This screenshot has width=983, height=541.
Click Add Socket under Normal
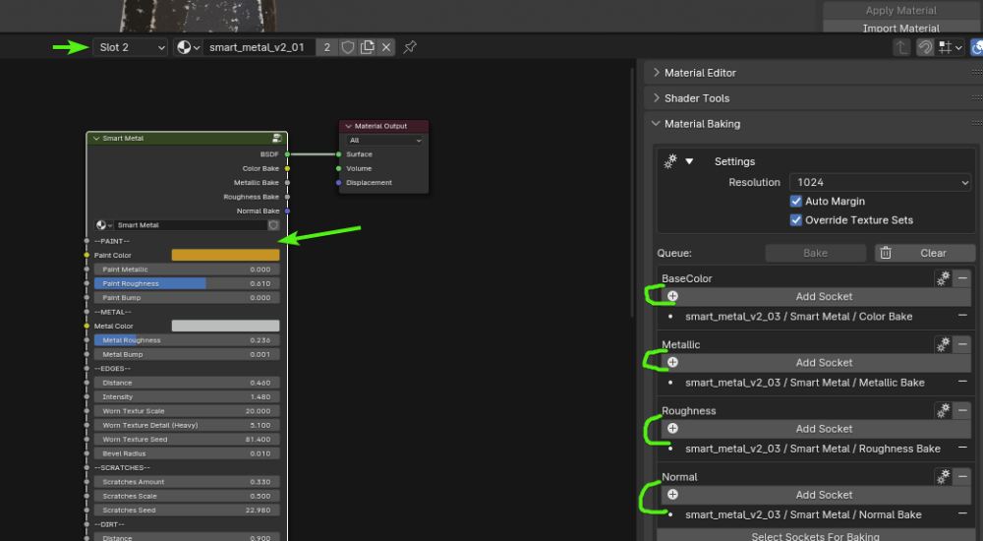coord(816,495)
